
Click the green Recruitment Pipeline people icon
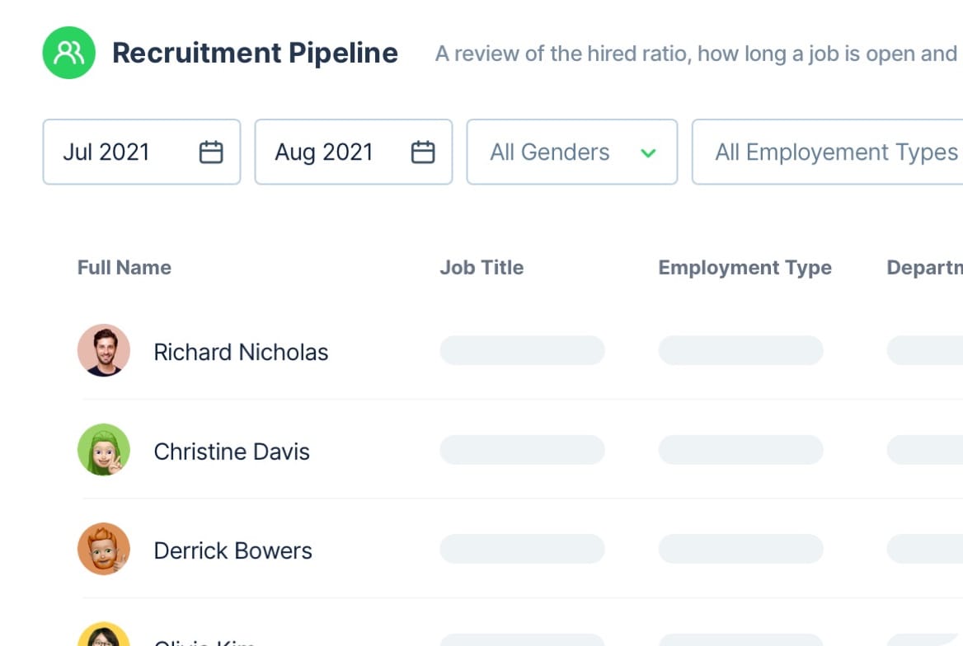tap(69, 53)
